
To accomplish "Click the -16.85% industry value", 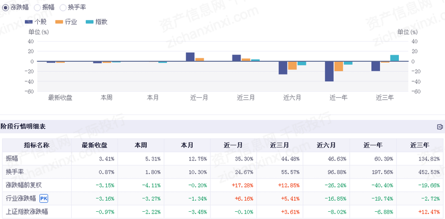I will (x=335, y=198).
